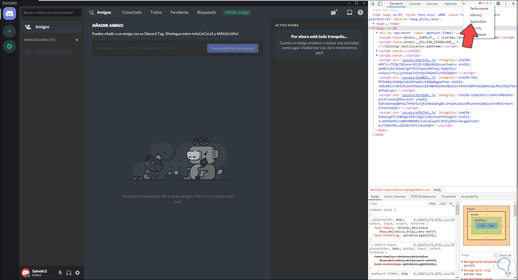Switch to the Conectado friends tab
Screen dimensions: 518x280
(132, 12)
